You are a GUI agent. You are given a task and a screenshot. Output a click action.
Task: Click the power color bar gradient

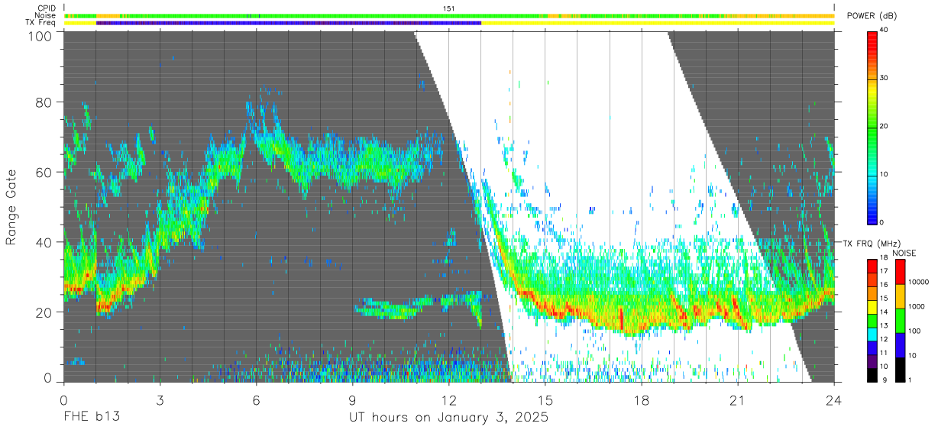872,127
